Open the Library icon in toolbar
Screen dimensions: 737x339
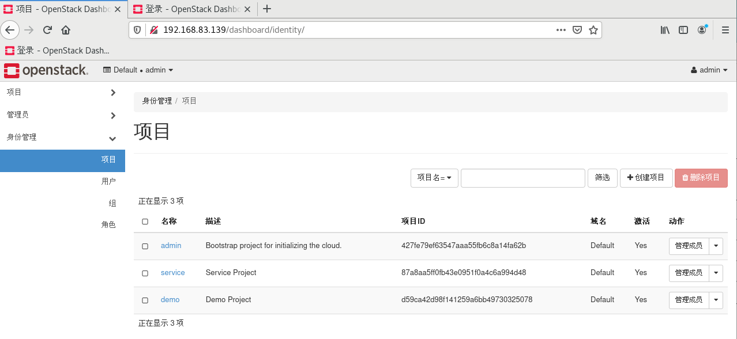[665, 30]
